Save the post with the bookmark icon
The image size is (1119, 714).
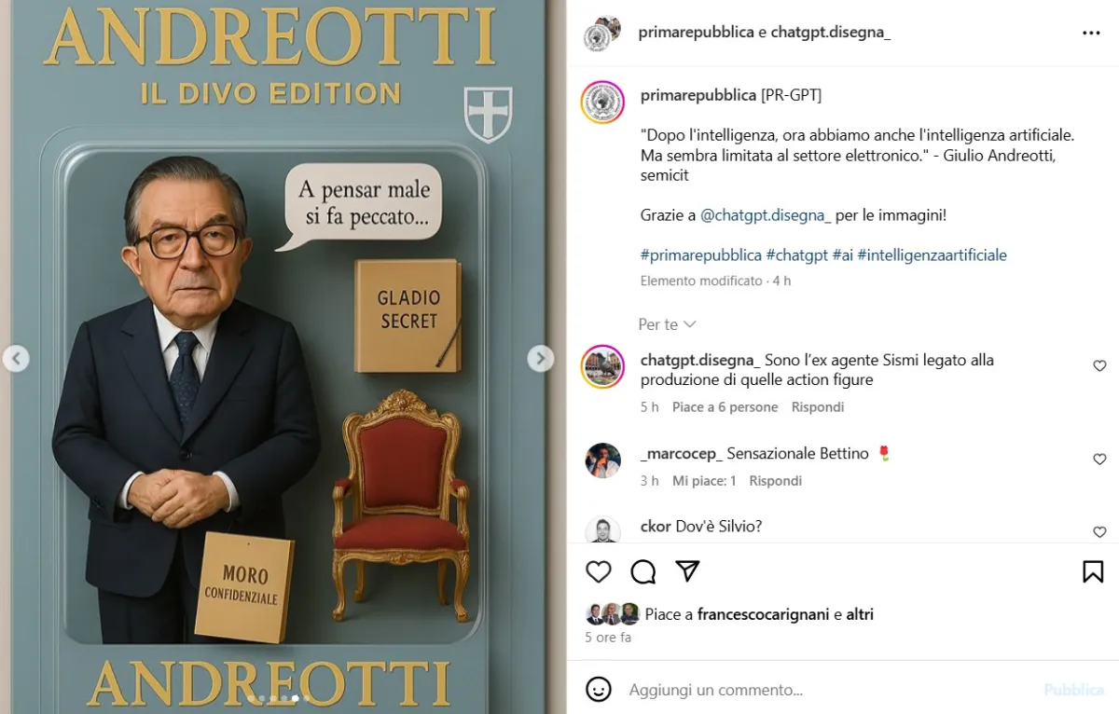1093,571
